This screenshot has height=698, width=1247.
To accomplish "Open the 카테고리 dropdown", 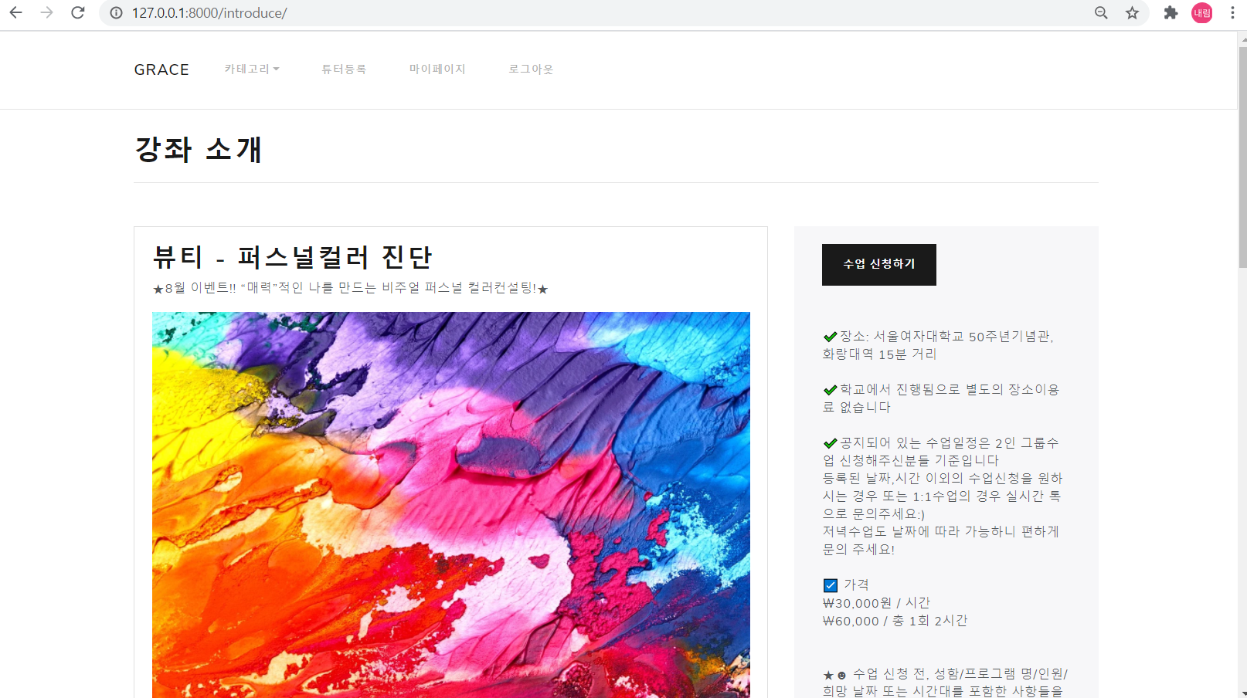I will [x=252, y=69].
